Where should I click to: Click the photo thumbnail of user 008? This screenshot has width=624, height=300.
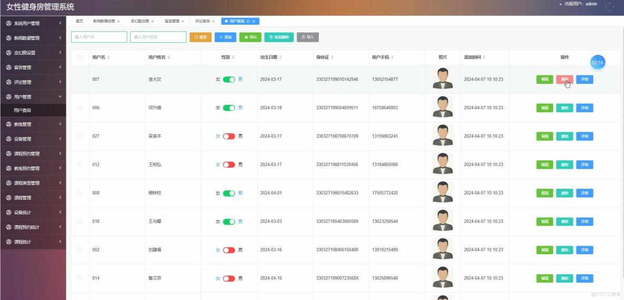443,192
